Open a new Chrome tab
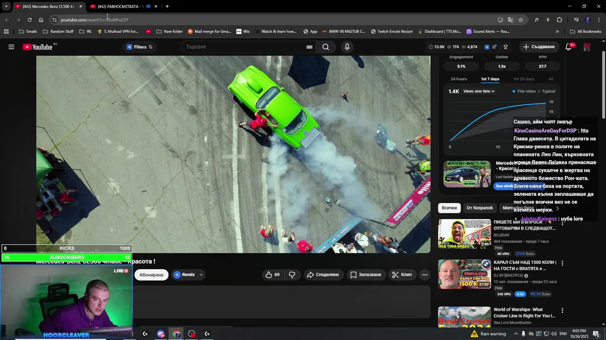 pos(167,6)
